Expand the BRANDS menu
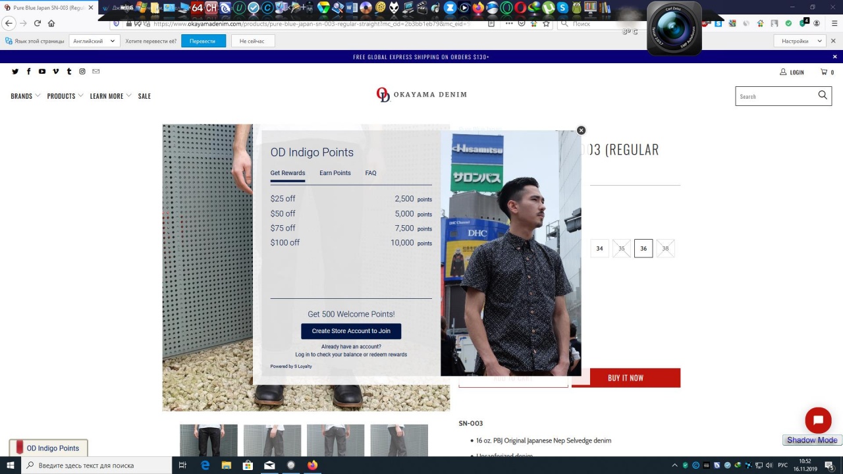Viewport: 843px width, 474px height. coord(26,96)
